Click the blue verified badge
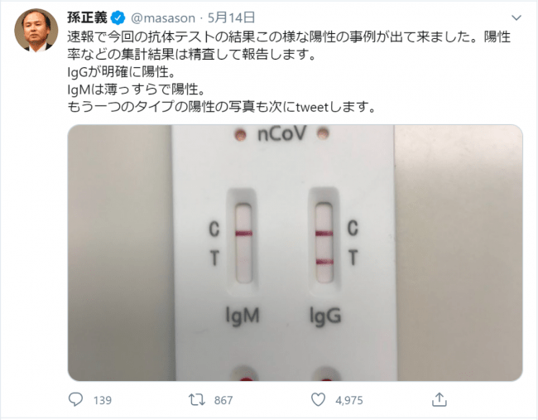The height and width of the screenshot is (420, 538). (118, 17)
